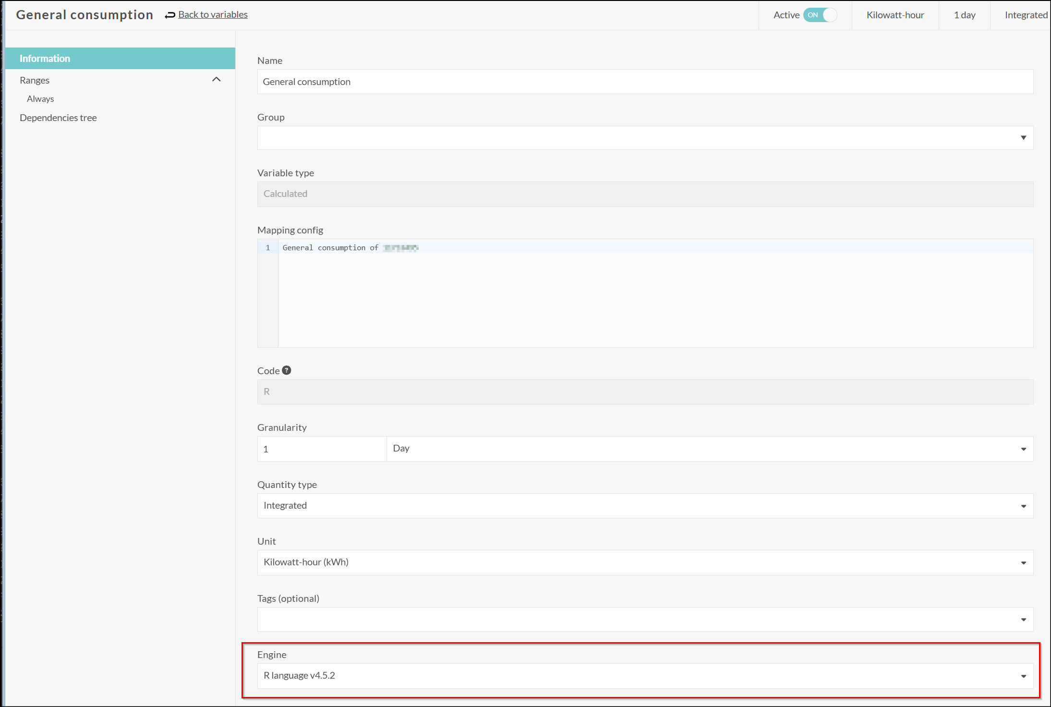
Task: Open the Tags (optional) dropdown
Action: [645, 620]
